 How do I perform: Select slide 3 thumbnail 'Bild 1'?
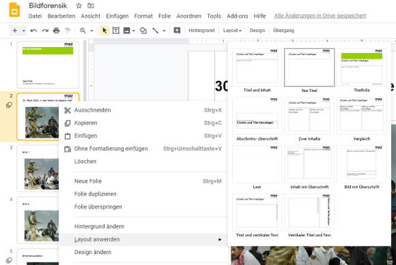point(38,168)
